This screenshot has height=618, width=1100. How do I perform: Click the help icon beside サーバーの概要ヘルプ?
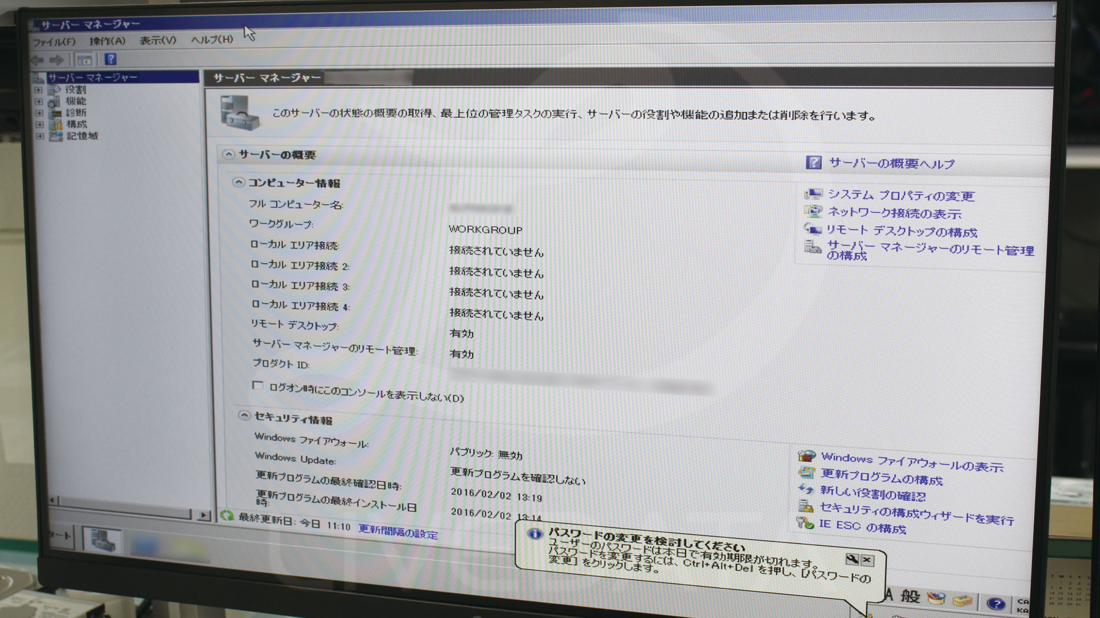pos(814,163)
